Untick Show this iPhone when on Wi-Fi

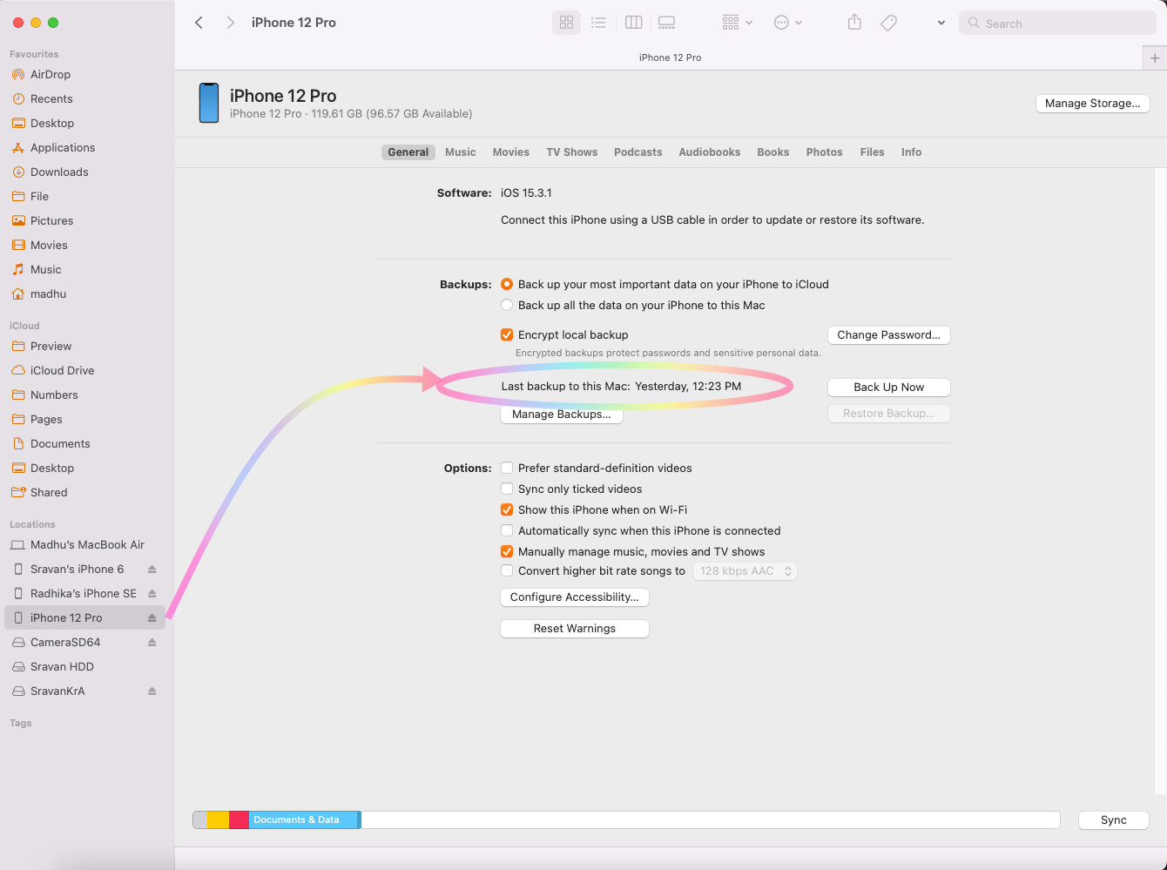tap(507, 509)
